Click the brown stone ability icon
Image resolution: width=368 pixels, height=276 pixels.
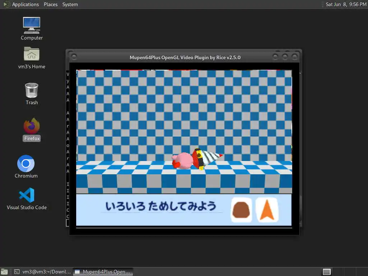point(241,210)
